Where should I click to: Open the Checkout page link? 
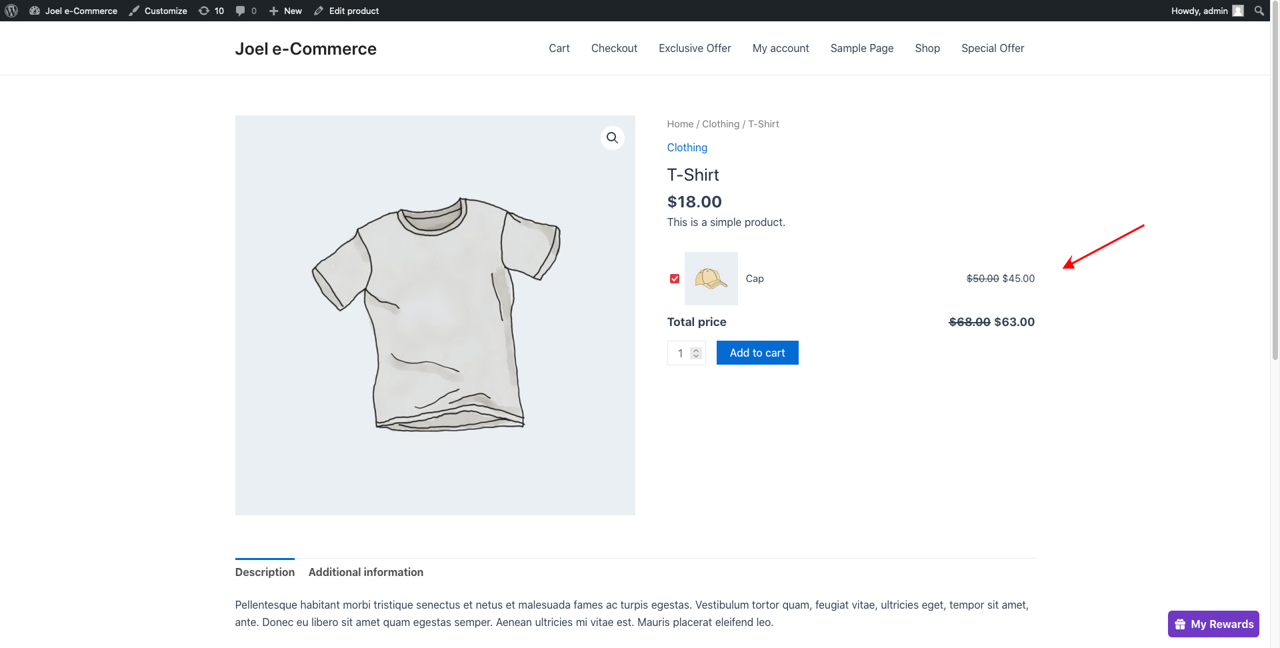pyautogui.click(x=614, y=48)
